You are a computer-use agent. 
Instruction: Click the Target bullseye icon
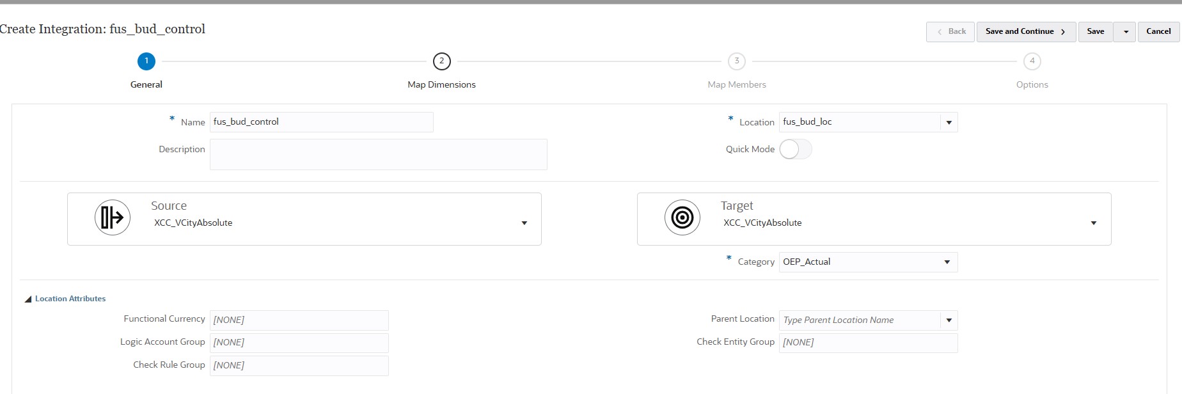[x=682, y=217]
